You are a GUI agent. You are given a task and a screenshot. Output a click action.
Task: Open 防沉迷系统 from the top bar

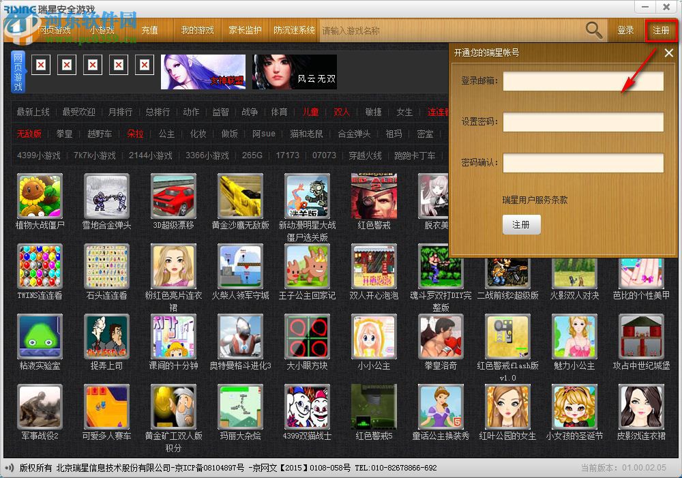coord(293,30)
